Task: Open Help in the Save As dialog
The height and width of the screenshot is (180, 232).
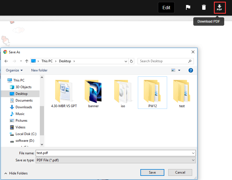Action: point(191,70)
